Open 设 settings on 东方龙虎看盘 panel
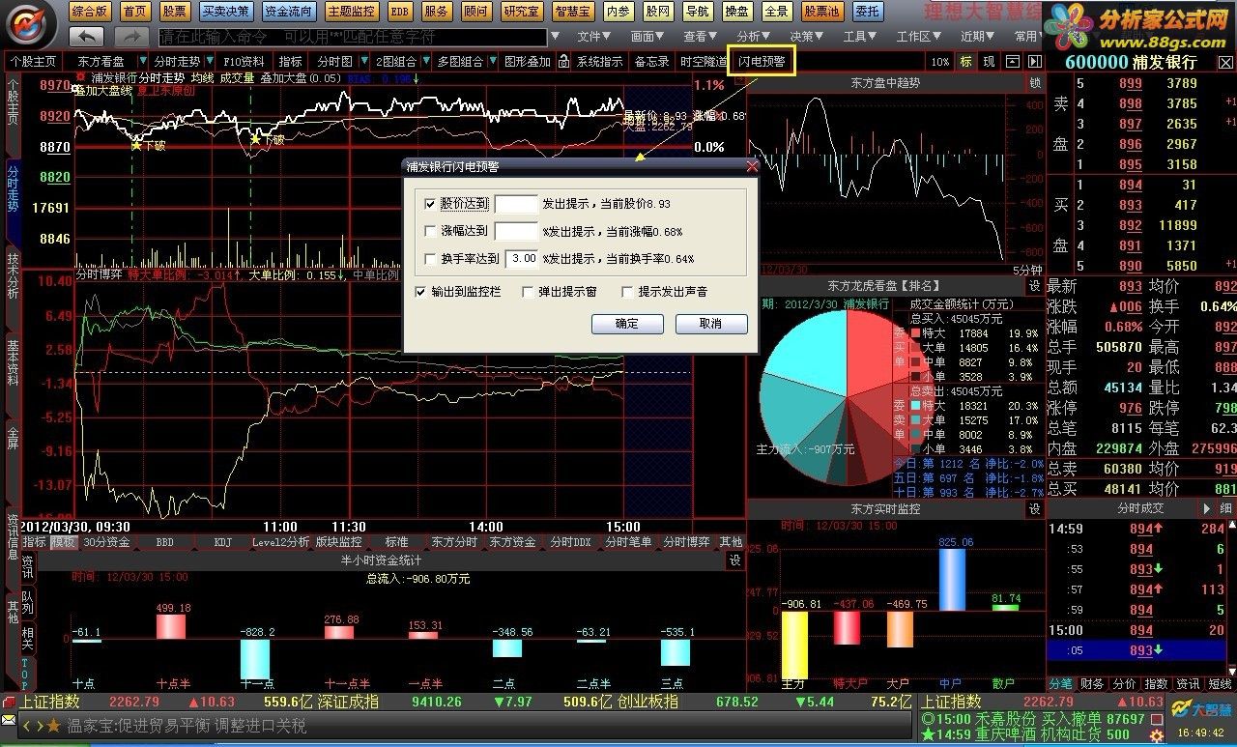Viewport: 1237px width, 747px height. point(1034,286)
